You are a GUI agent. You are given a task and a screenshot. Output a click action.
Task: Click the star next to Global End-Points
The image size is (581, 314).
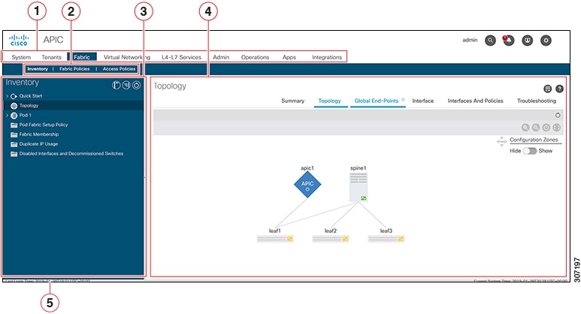point(403,100)
